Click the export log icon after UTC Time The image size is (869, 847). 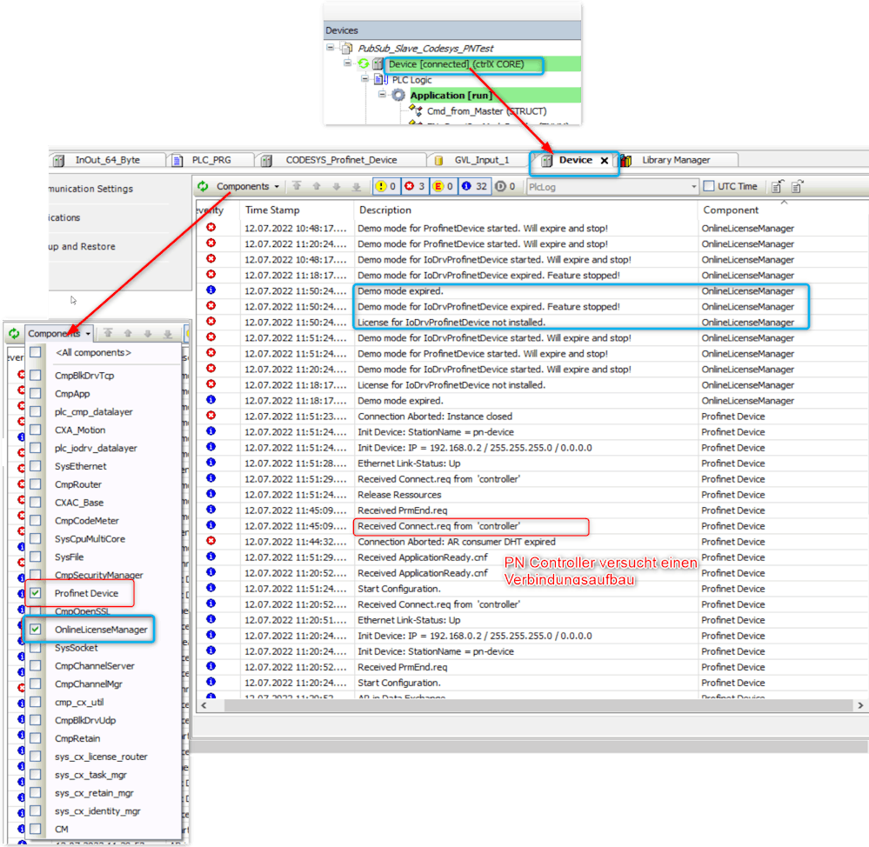[778, 186]
